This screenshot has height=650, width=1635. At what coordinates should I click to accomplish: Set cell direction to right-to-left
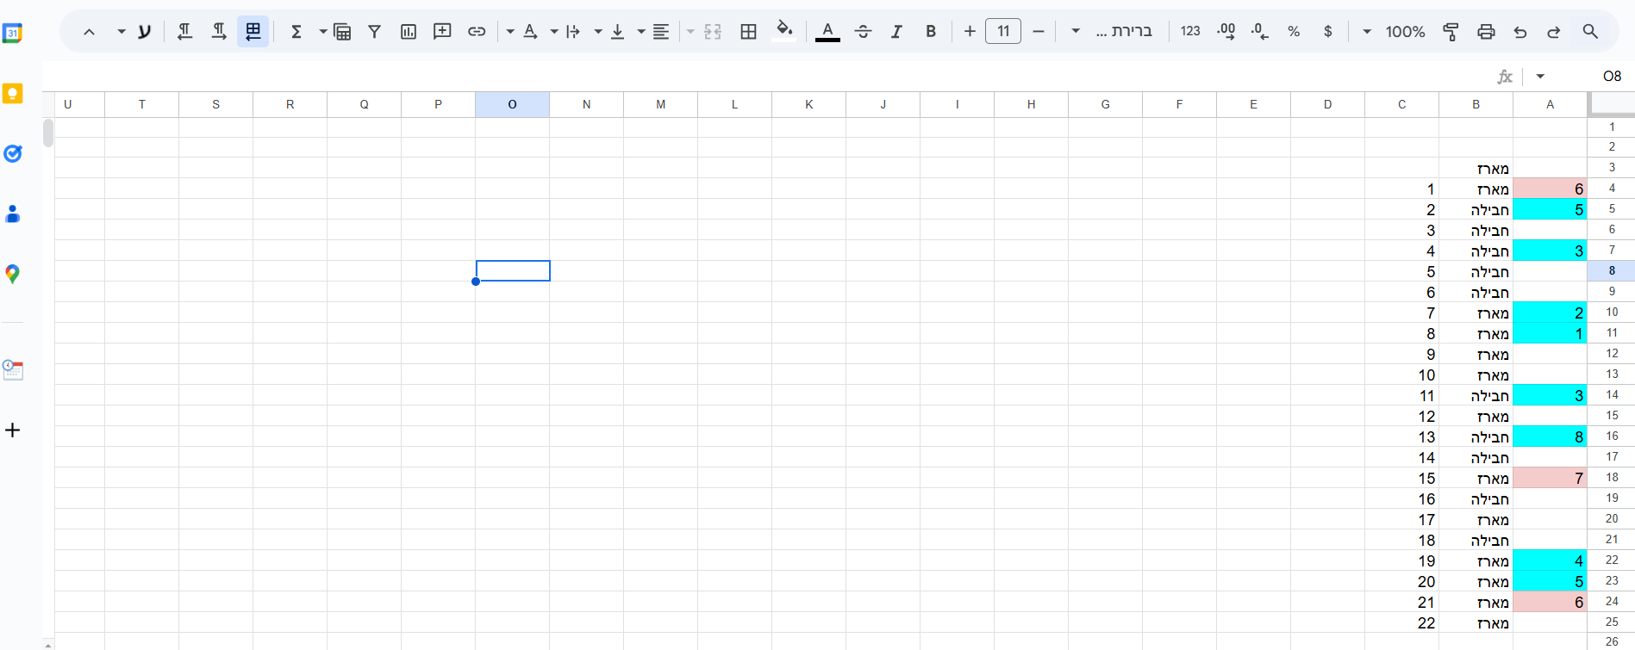pyautogui.click(x=184, y=32)
